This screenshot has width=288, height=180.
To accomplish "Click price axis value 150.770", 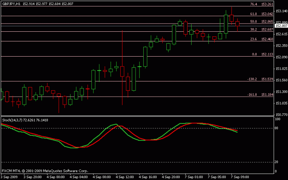I will [x=282, y=115].
